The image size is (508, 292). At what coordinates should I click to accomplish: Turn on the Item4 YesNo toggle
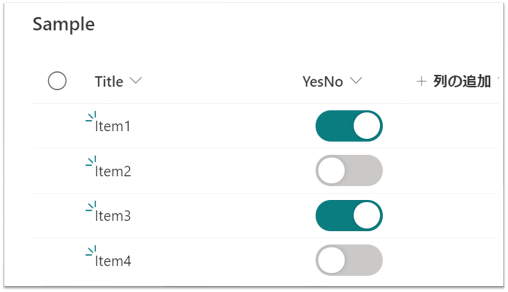pyautogui.click(x=349, y=260)
